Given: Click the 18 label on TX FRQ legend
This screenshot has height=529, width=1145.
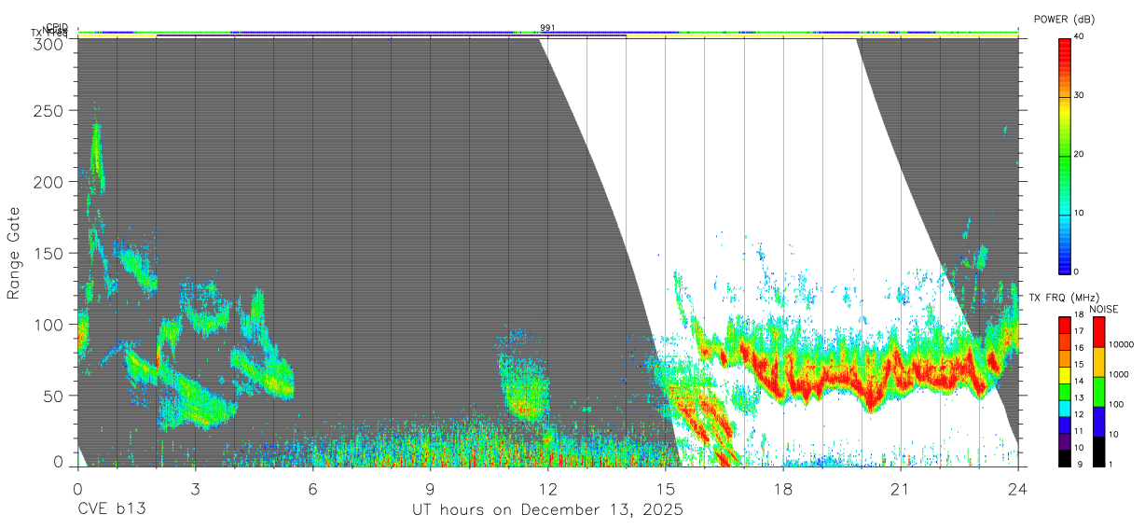Looking at the screenshot, I should pos(1077,316).
